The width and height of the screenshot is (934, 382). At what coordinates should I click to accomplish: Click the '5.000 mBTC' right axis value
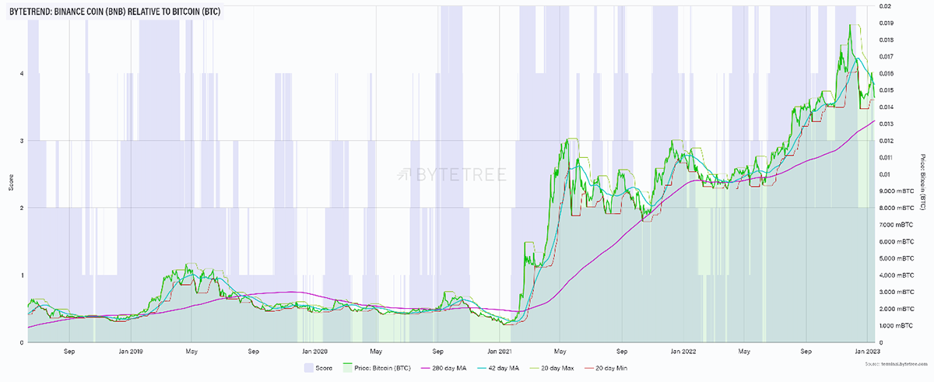pyautogui.click(x=895, y=258)
